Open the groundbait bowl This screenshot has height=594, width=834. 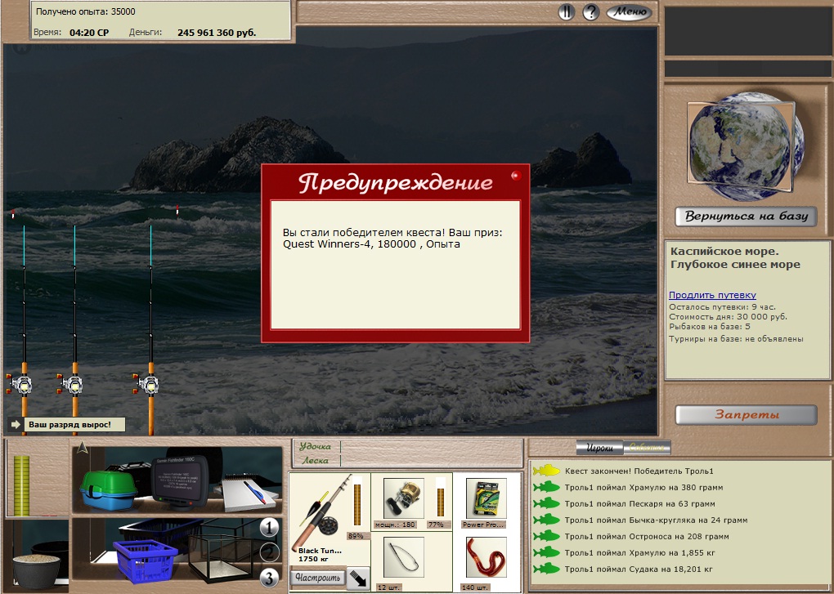click(x=36, y=570)
